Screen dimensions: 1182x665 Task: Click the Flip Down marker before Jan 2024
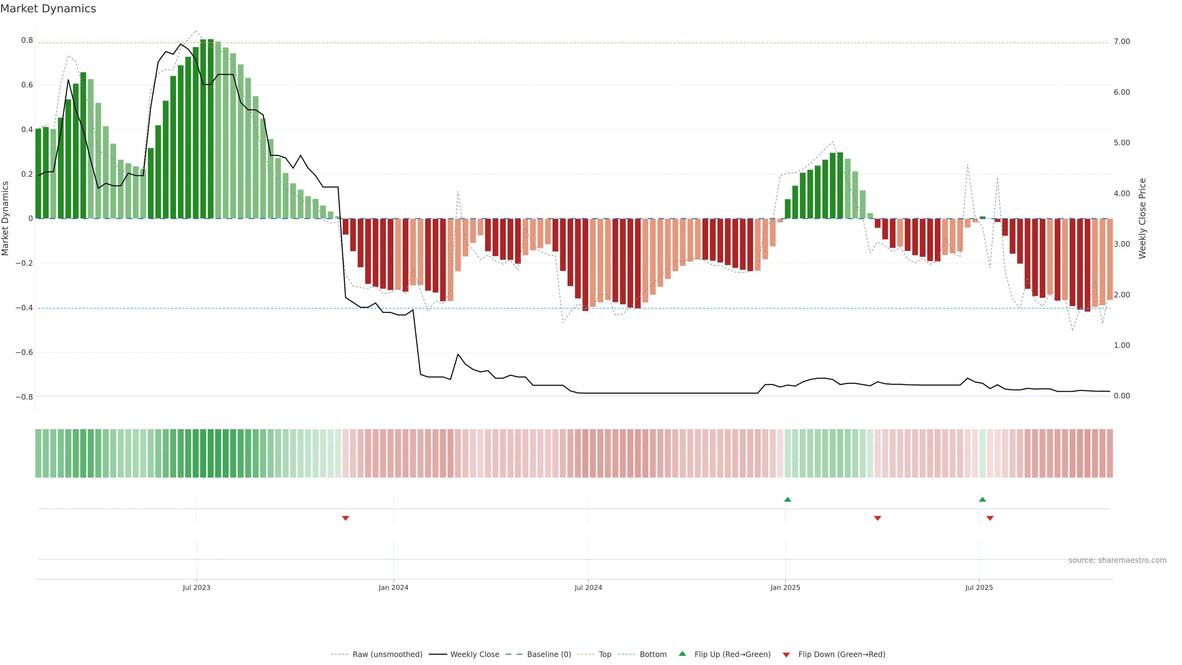pyautogui.click(x=345, y=518)
